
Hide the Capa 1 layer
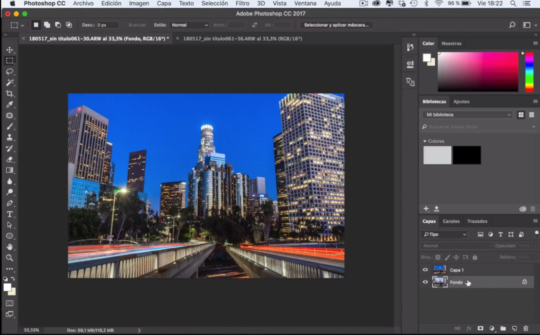(425, 270)
